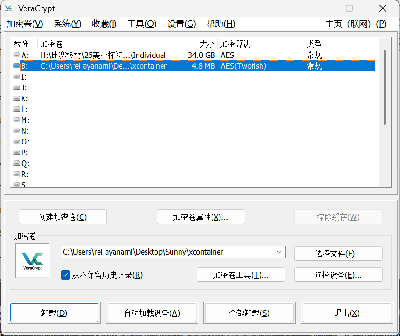The image size is (400, 336).
Task: Open 加密卷属性(X)... dialog
Action: pyautogui.click(x=201, y=217)
